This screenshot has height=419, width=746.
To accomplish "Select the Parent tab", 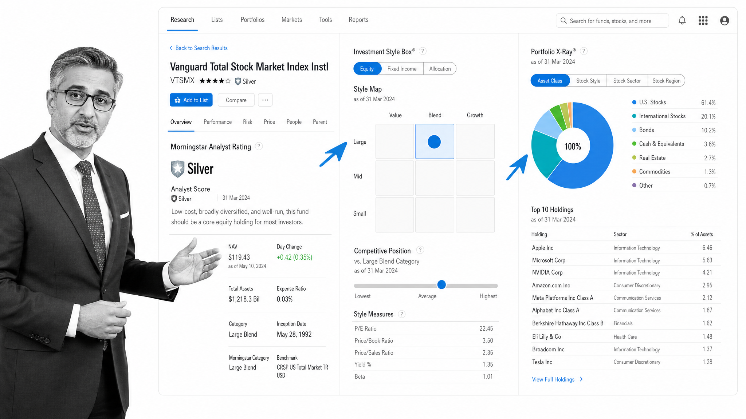I will (x=320, y=122).
